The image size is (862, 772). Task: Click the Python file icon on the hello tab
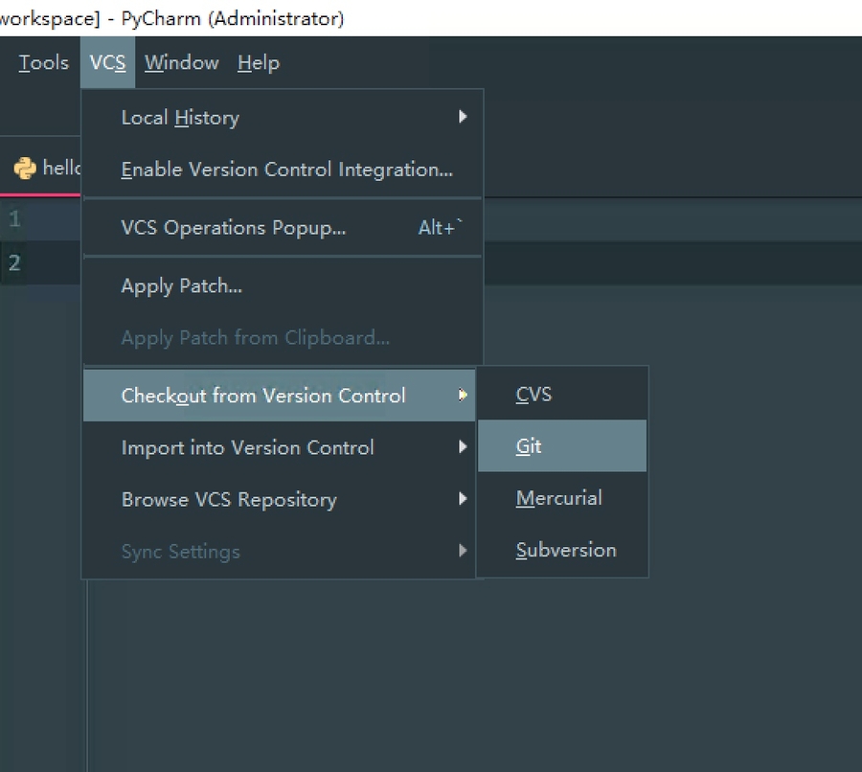[x=24, y=169]
